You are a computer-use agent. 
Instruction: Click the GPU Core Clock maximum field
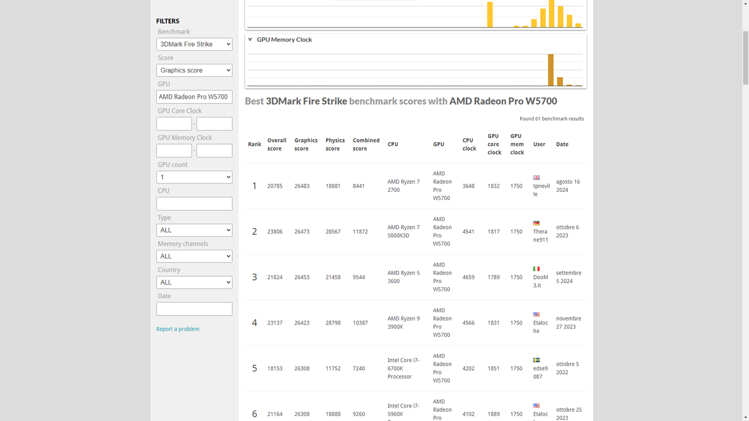[x=214, y=124]
